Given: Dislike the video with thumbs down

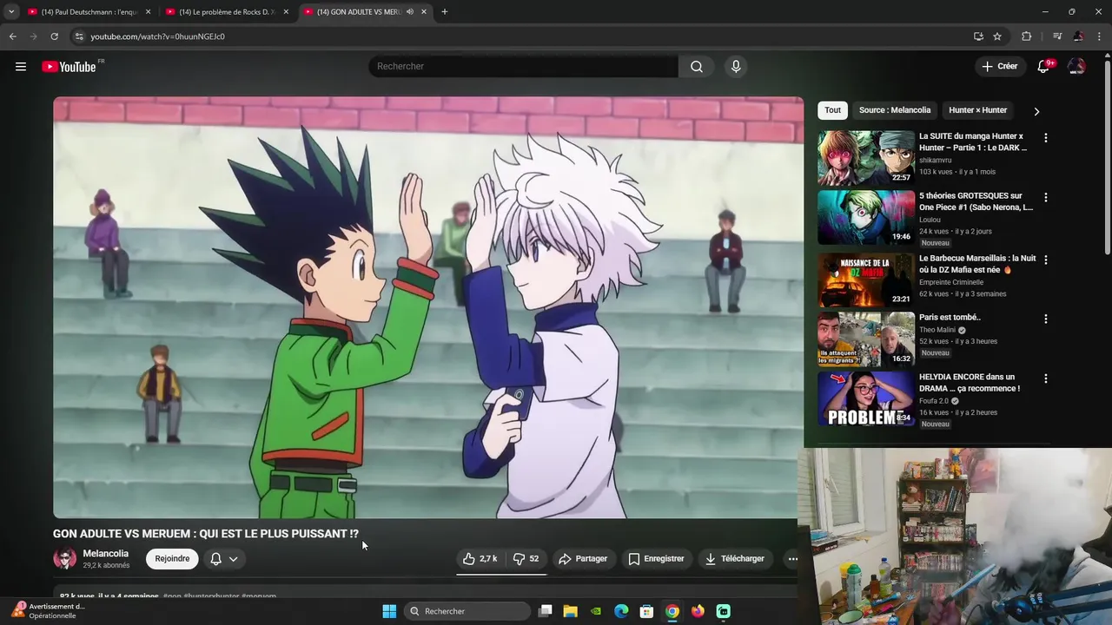Looking at the screenshot, I should tap(526, 559).
